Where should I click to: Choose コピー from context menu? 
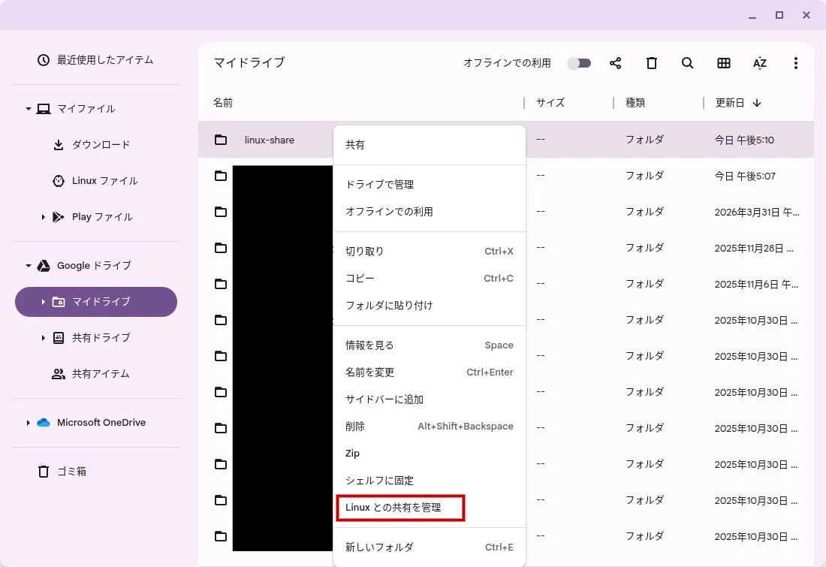point(430,278)
